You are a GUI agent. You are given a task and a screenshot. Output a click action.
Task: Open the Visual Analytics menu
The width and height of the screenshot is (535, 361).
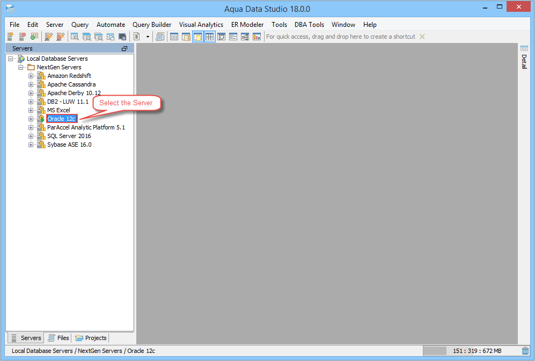pos(201,25)
